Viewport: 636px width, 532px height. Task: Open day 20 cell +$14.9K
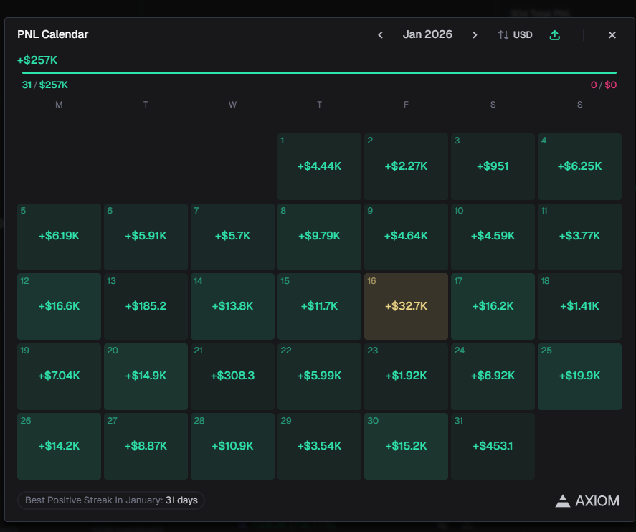146,376
